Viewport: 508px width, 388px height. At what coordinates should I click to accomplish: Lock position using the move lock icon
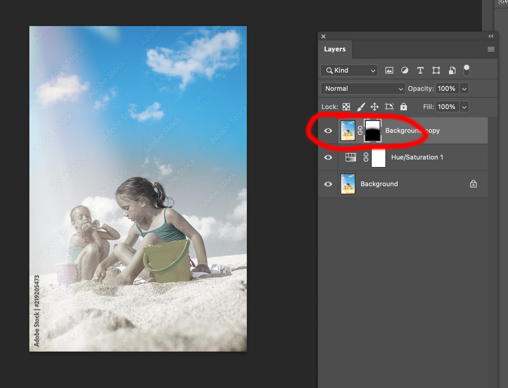(x=374, y=106)
